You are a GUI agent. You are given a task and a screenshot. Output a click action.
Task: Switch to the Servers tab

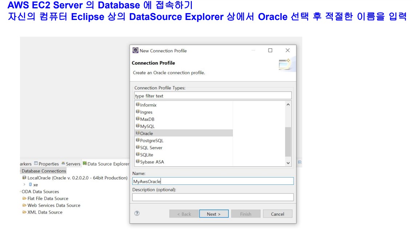coord(71,163)
